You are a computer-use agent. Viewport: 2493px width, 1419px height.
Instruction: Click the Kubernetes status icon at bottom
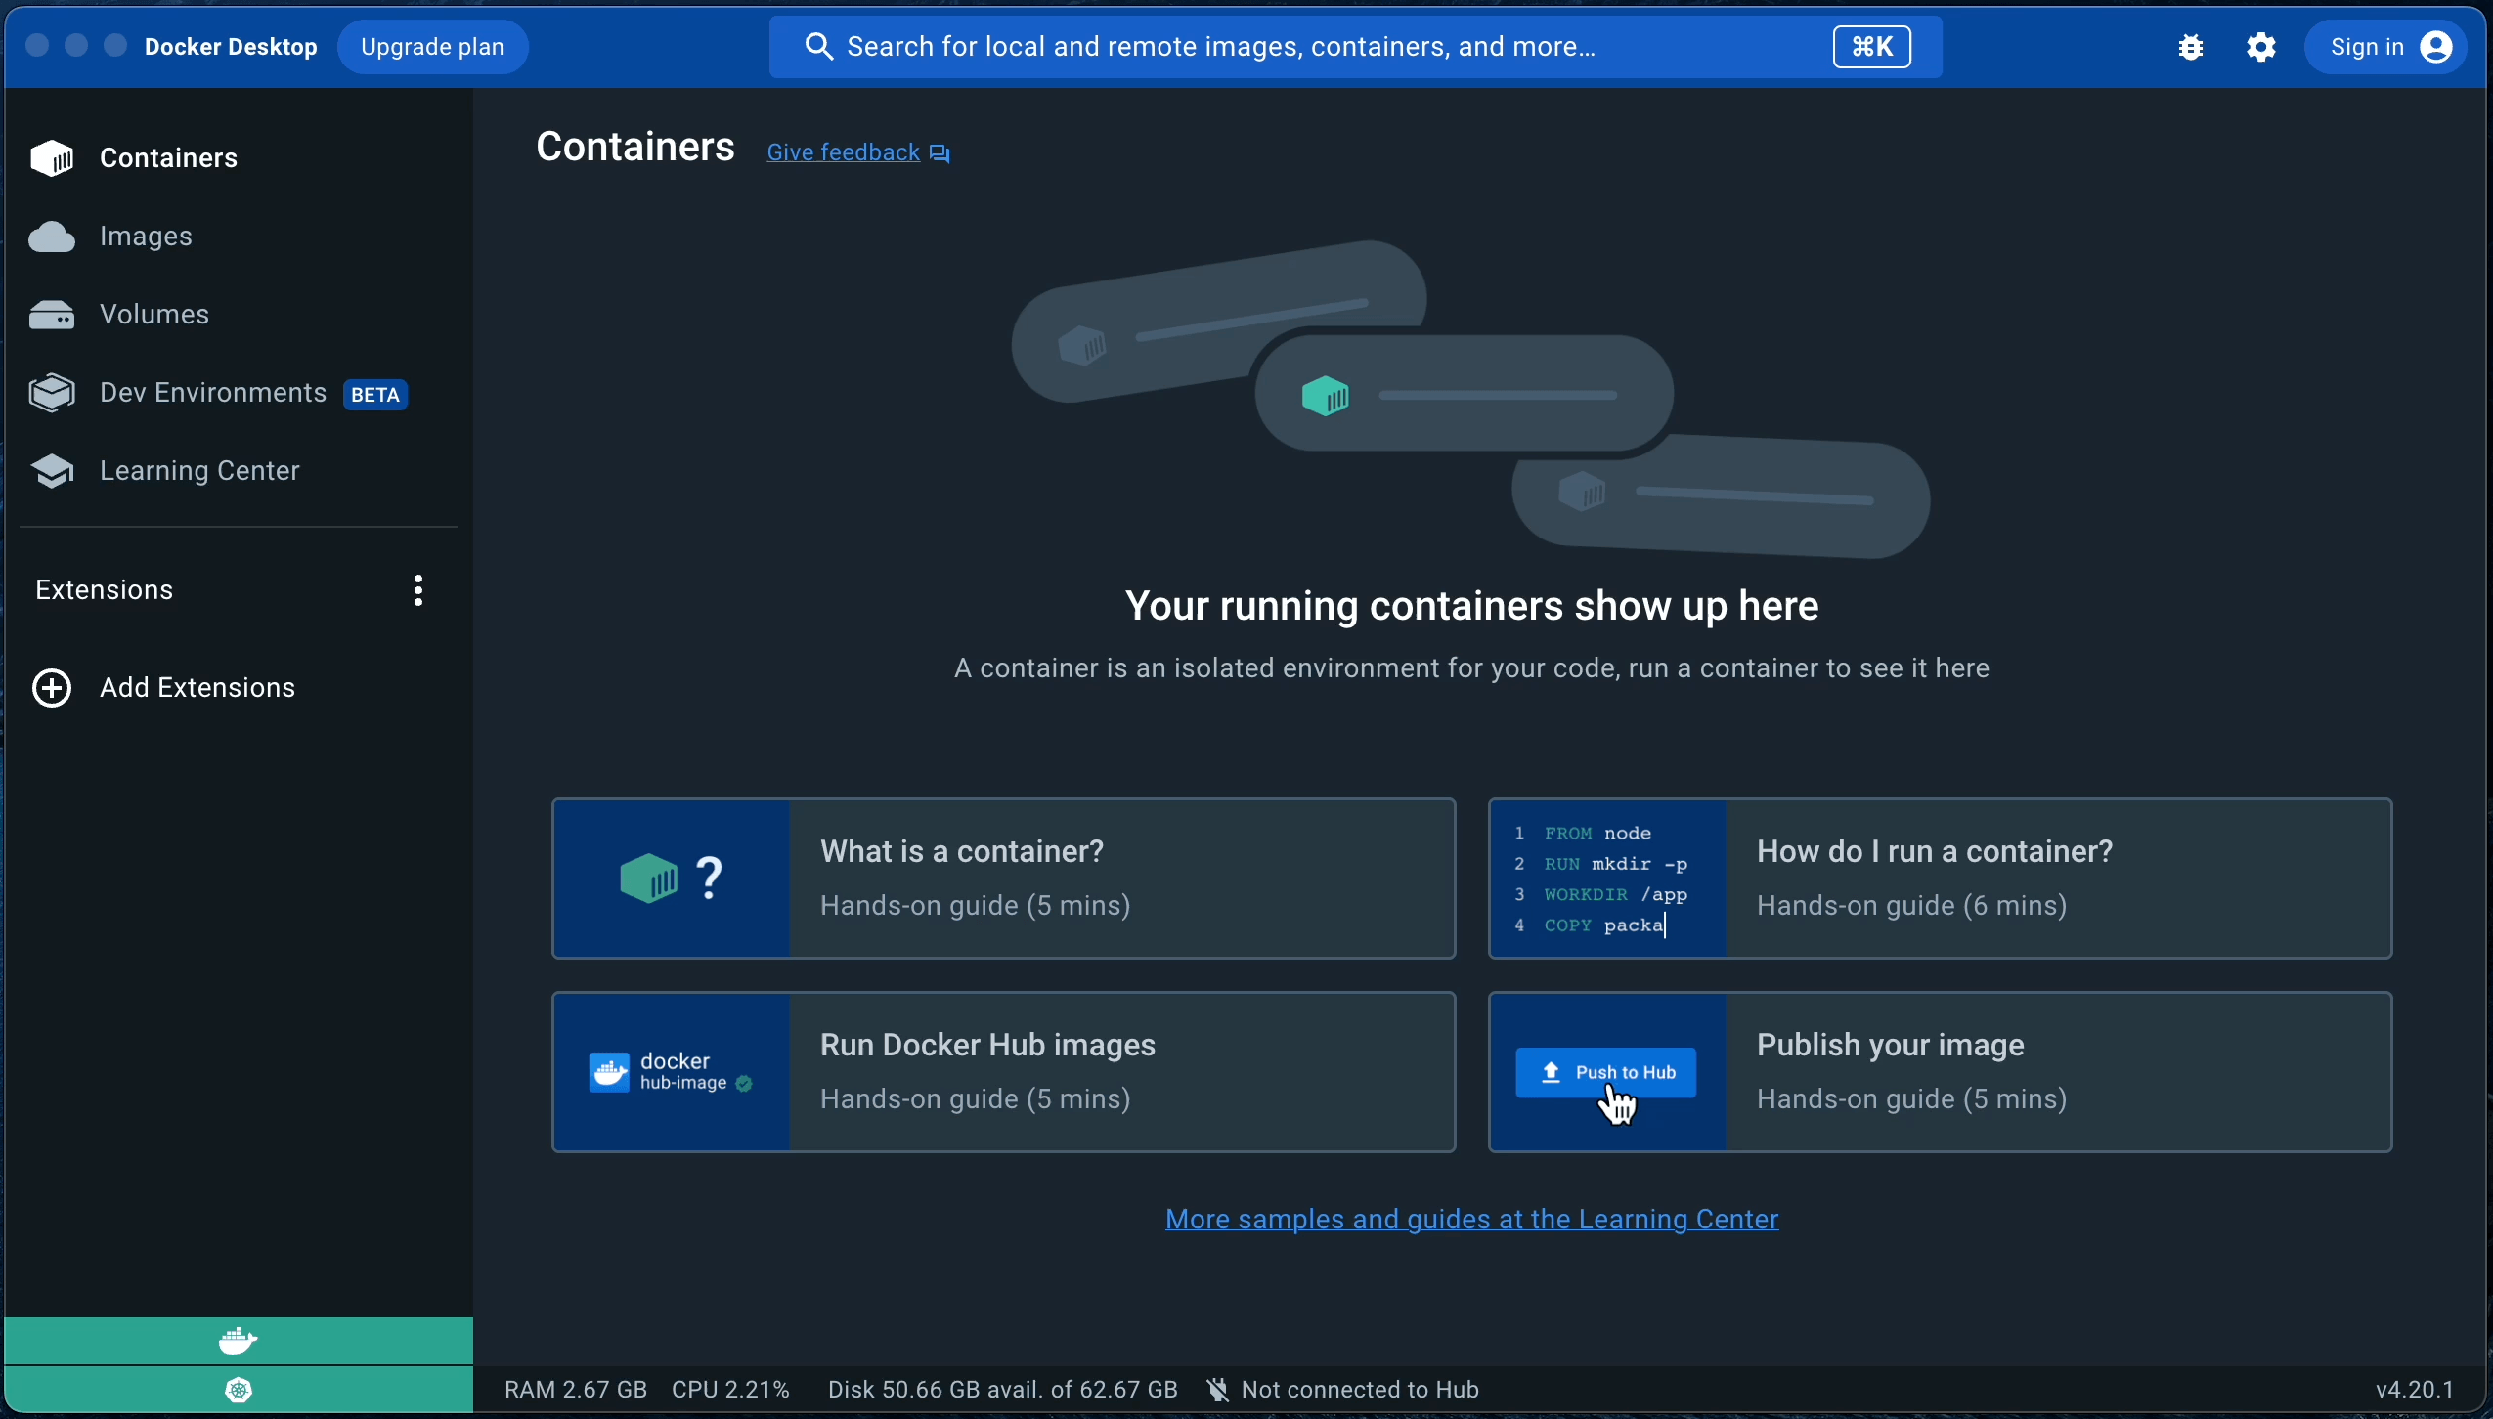point(237,1390)
